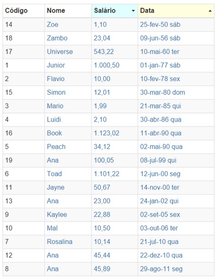Click the Kaylee name link
This screenshot has height=279, width=217.
pyautogui.click(x=57, y=214)
